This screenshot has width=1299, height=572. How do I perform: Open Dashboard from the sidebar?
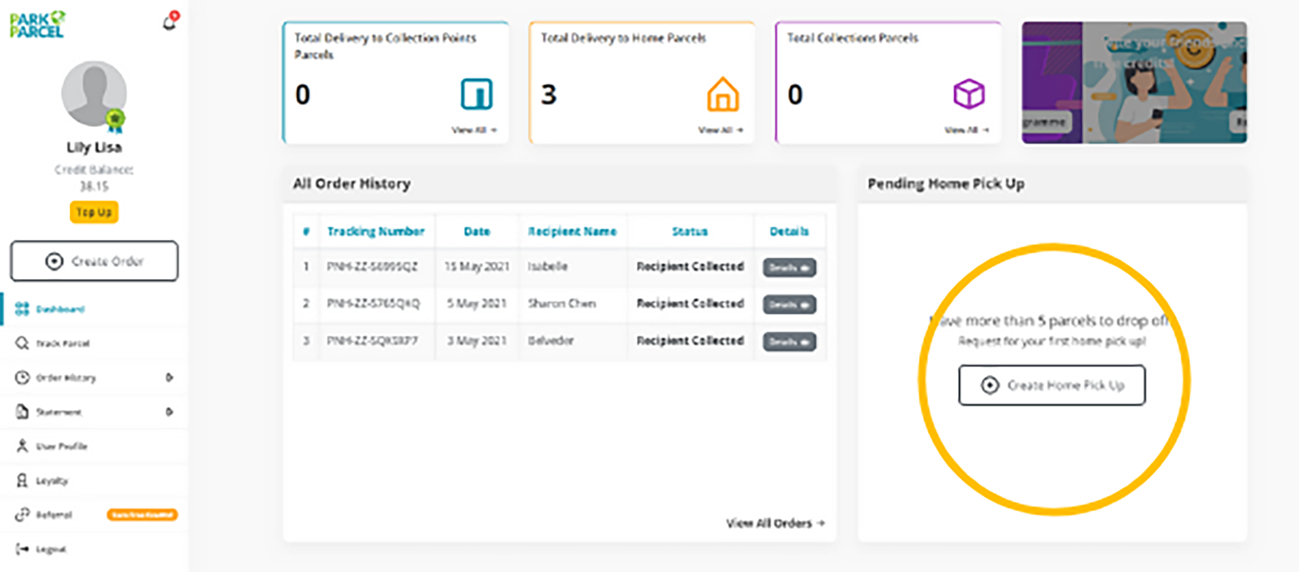coord(59,309)
